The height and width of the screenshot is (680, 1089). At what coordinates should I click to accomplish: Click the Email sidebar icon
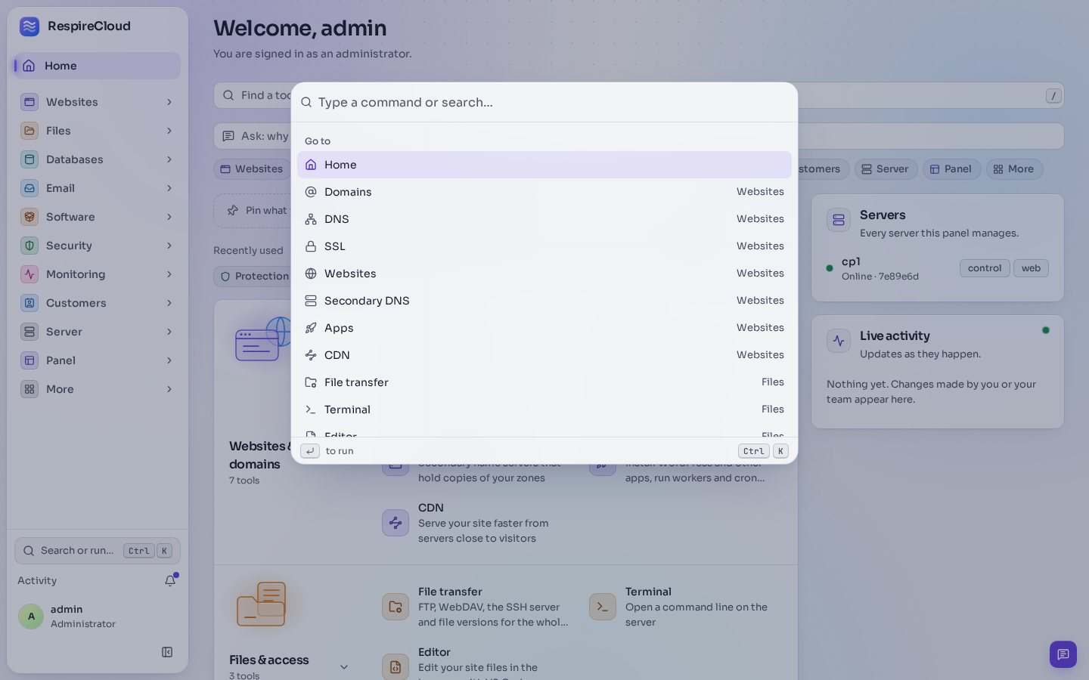click(29, 188)
